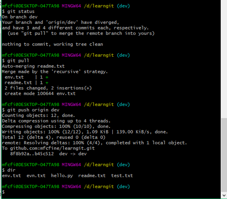The width and height of the screenshot is (227, 199).
Task: Select the 'Auto-merging readme.txt' line
Action: (x=33, y=66)
